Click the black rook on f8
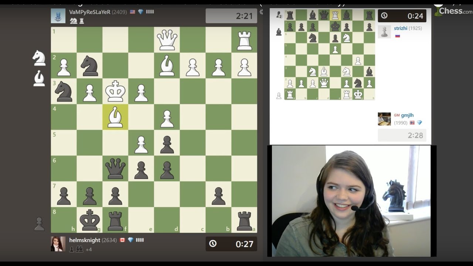473x266 pixels. click(115, 221)
